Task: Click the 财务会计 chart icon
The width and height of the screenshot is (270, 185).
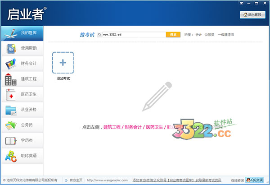Action: point(11,64)
